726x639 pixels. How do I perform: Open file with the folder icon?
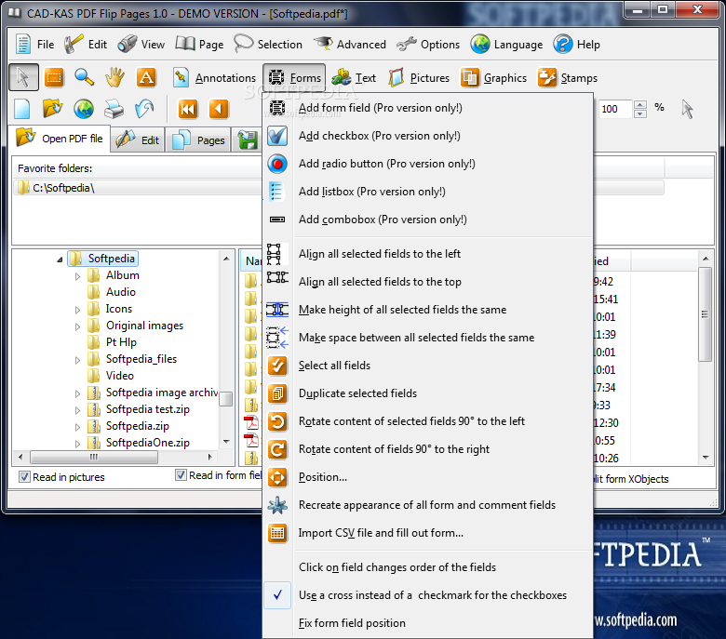(x=52, y=109)
